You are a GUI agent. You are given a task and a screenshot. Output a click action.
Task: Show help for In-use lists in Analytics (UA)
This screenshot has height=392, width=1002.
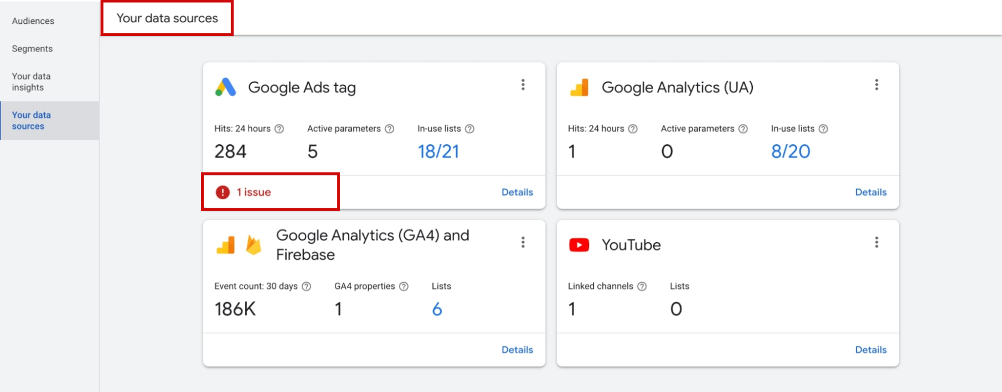click(x=823, y=129)
